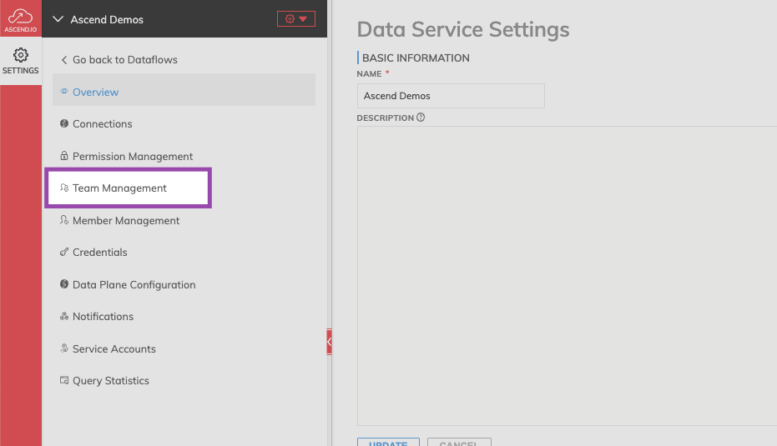Viewport: 777px width, 446px height.
Task: Click the Data Service Settings heading
Action: (463, 29)
